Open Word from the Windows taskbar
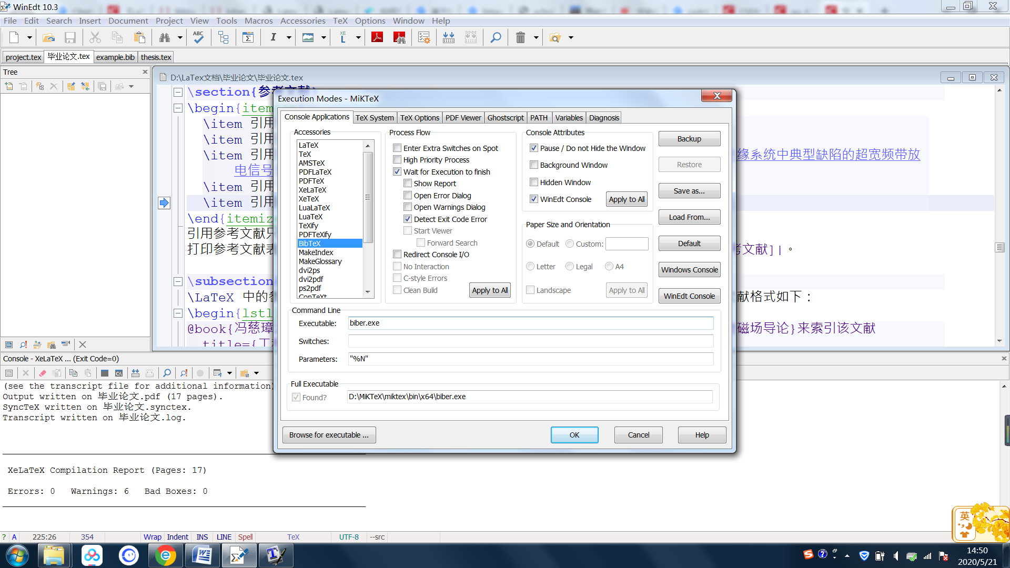 202,555
